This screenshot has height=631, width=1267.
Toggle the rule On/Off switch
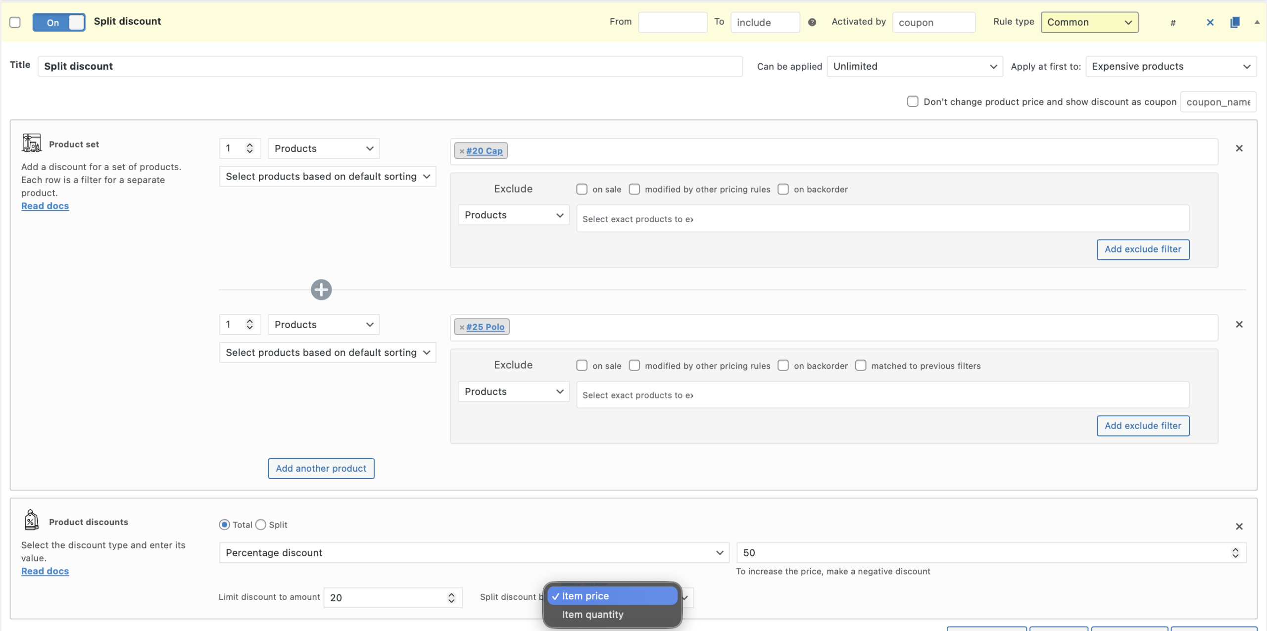pyautogui.click(x=59, y=22)
